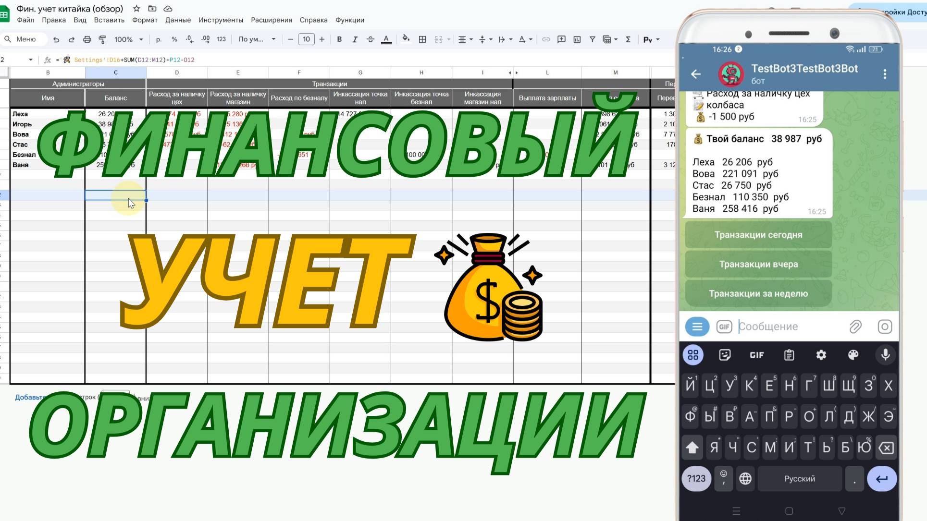The height and width of the screenshot is (521, 927).
Task: Open the fill color picker
Action: click(406, 39)
